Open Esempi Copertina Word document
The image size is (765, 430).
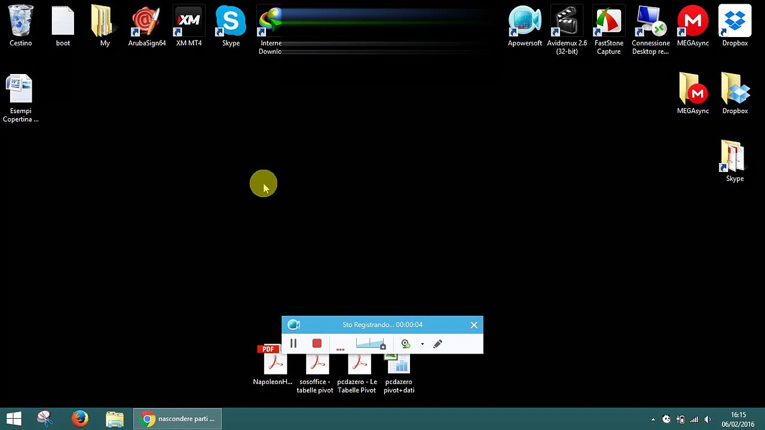click(21, 99)
